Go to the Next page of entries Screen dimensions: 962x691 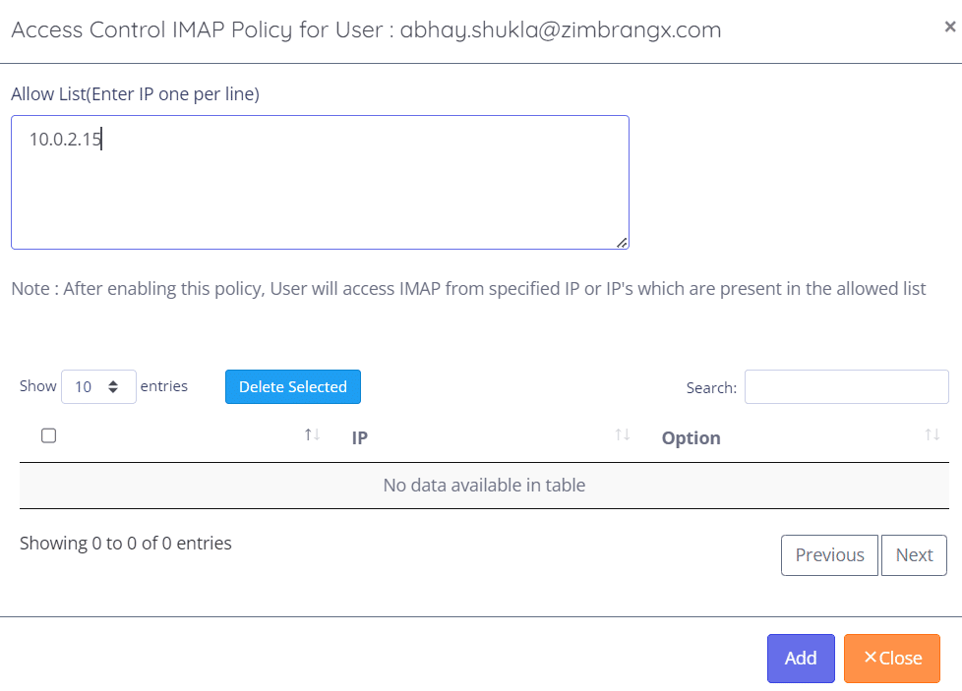pyautogui.click(x=914, y=555)
